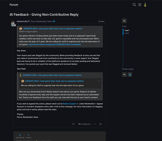Expand the nested quote chevron
This screenshot has width=162, height=141.
tap(99, 81)
